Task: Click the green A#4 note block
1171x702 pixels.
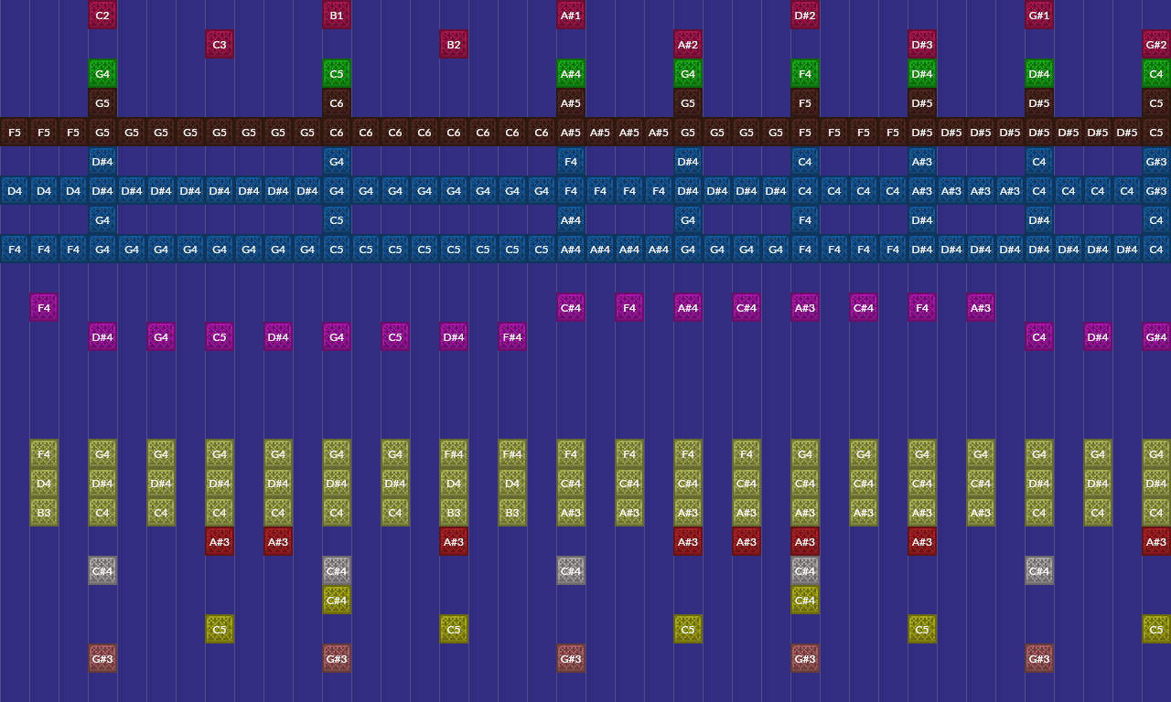Action: point(571,74)
